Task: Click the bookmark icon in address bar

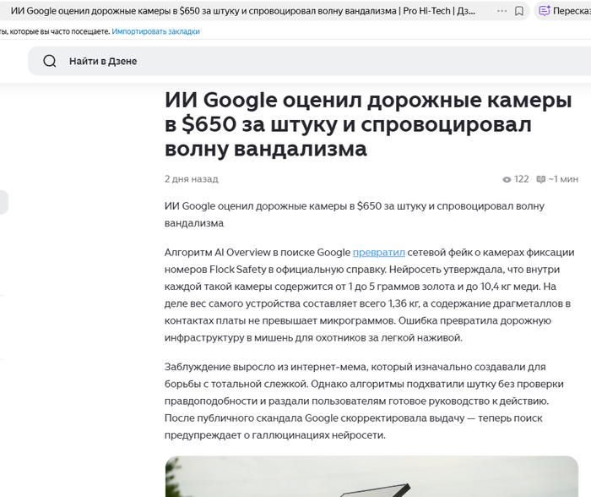Action: (519, 11)
